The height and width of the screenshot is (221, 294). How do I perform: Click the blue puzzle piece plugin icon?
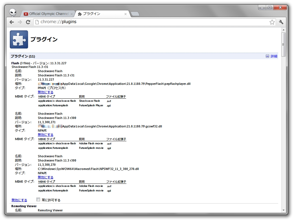(19, 39)
